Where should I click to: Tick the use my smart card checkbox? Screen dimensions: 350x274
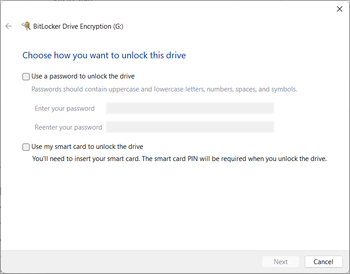click(26, 147)
